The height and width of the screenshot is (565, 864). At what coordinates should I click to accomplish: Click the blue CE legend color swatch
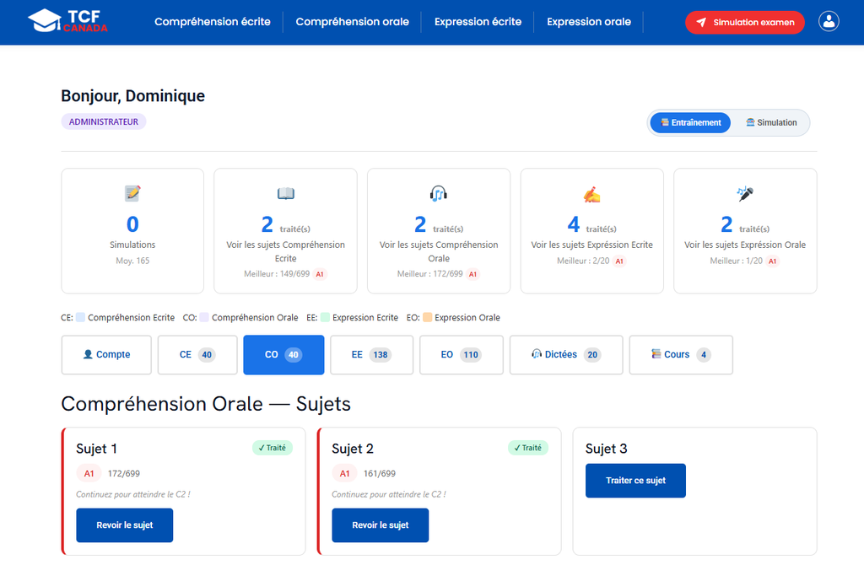coord(80,317)
